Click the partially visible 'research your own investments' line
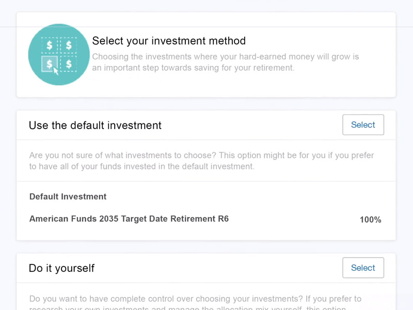Screen dimensions: 413x310 [187, 307]
